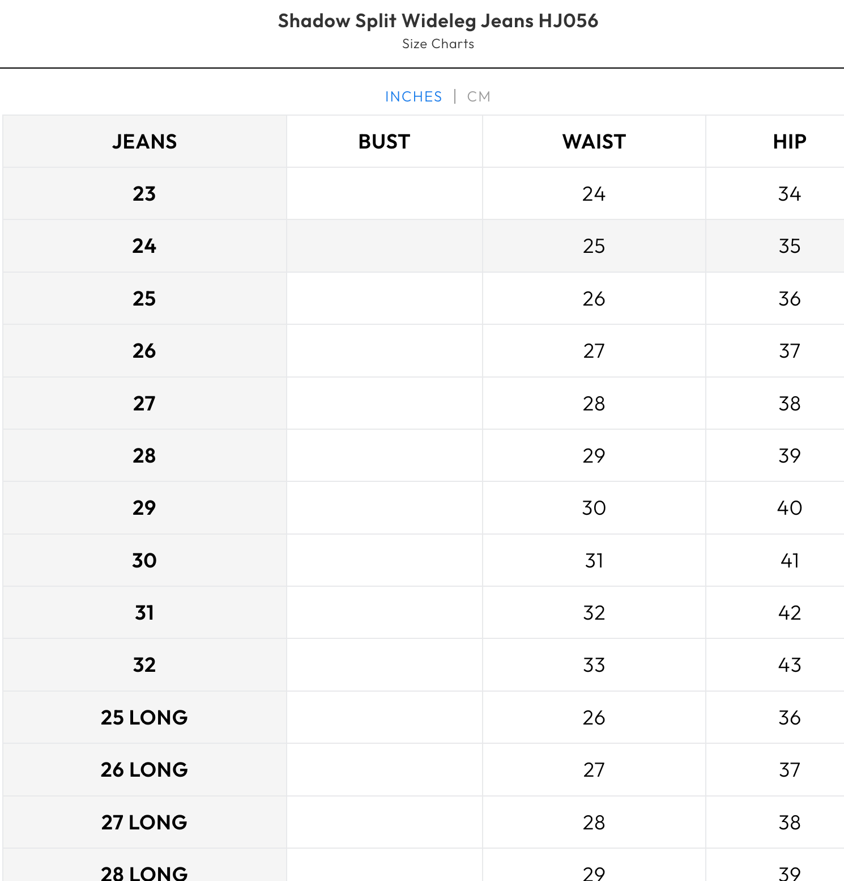Click the WAIST column header
This screenshot has height=881, width=844.
click(x=594, y=142)
